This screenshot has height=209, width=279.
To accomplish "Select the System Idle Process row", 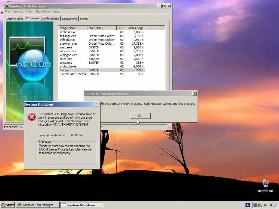I will coord(102,74).
